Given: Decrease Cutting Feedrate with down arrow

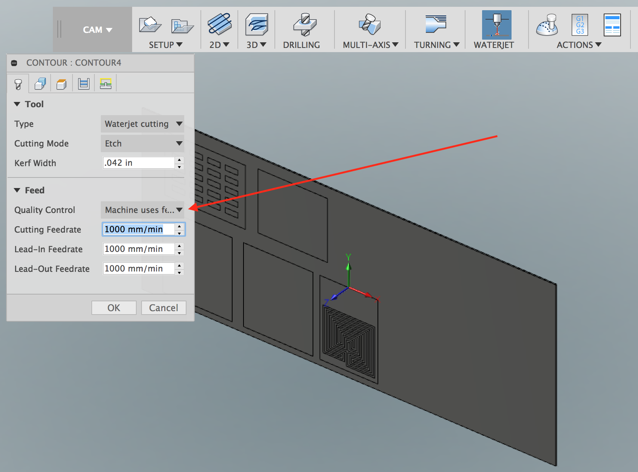Looking at the screenshot, I should 180,233.
